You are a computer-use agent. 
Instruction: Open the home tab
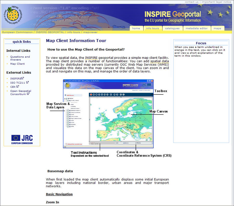click(x=136, y=28)
